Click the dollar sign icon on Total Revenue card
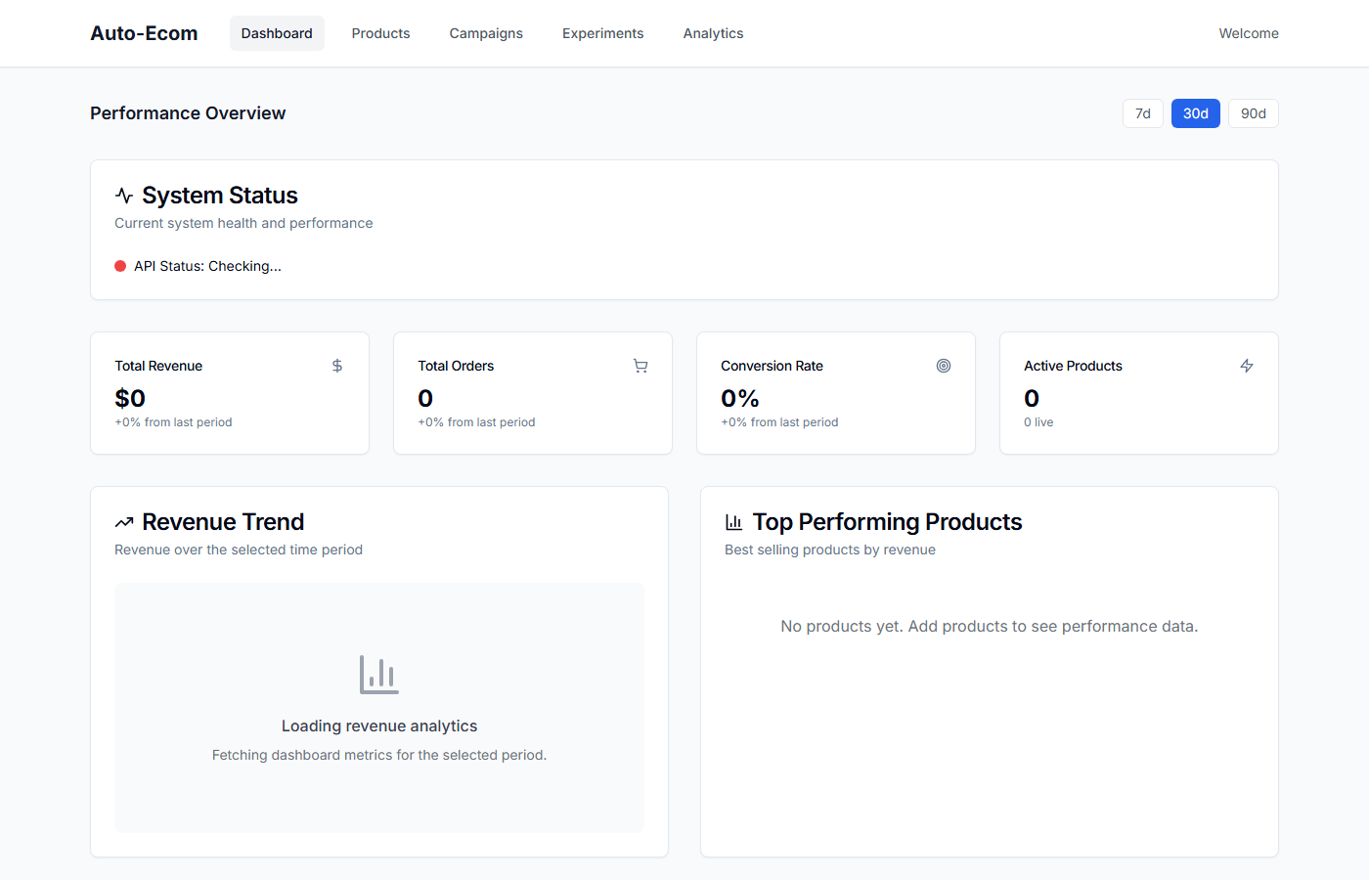The height and width of the screenshot is (880, 1369). (337, 365)
